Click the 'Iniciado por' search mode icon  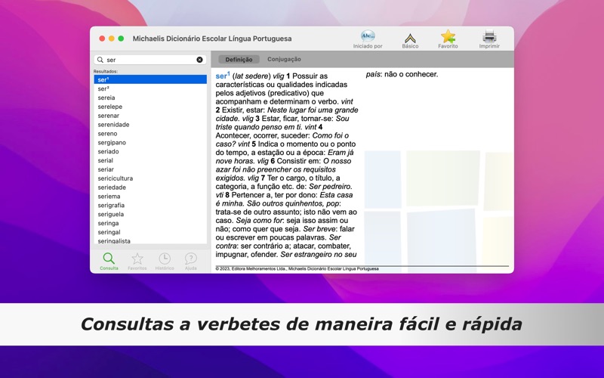368,36
